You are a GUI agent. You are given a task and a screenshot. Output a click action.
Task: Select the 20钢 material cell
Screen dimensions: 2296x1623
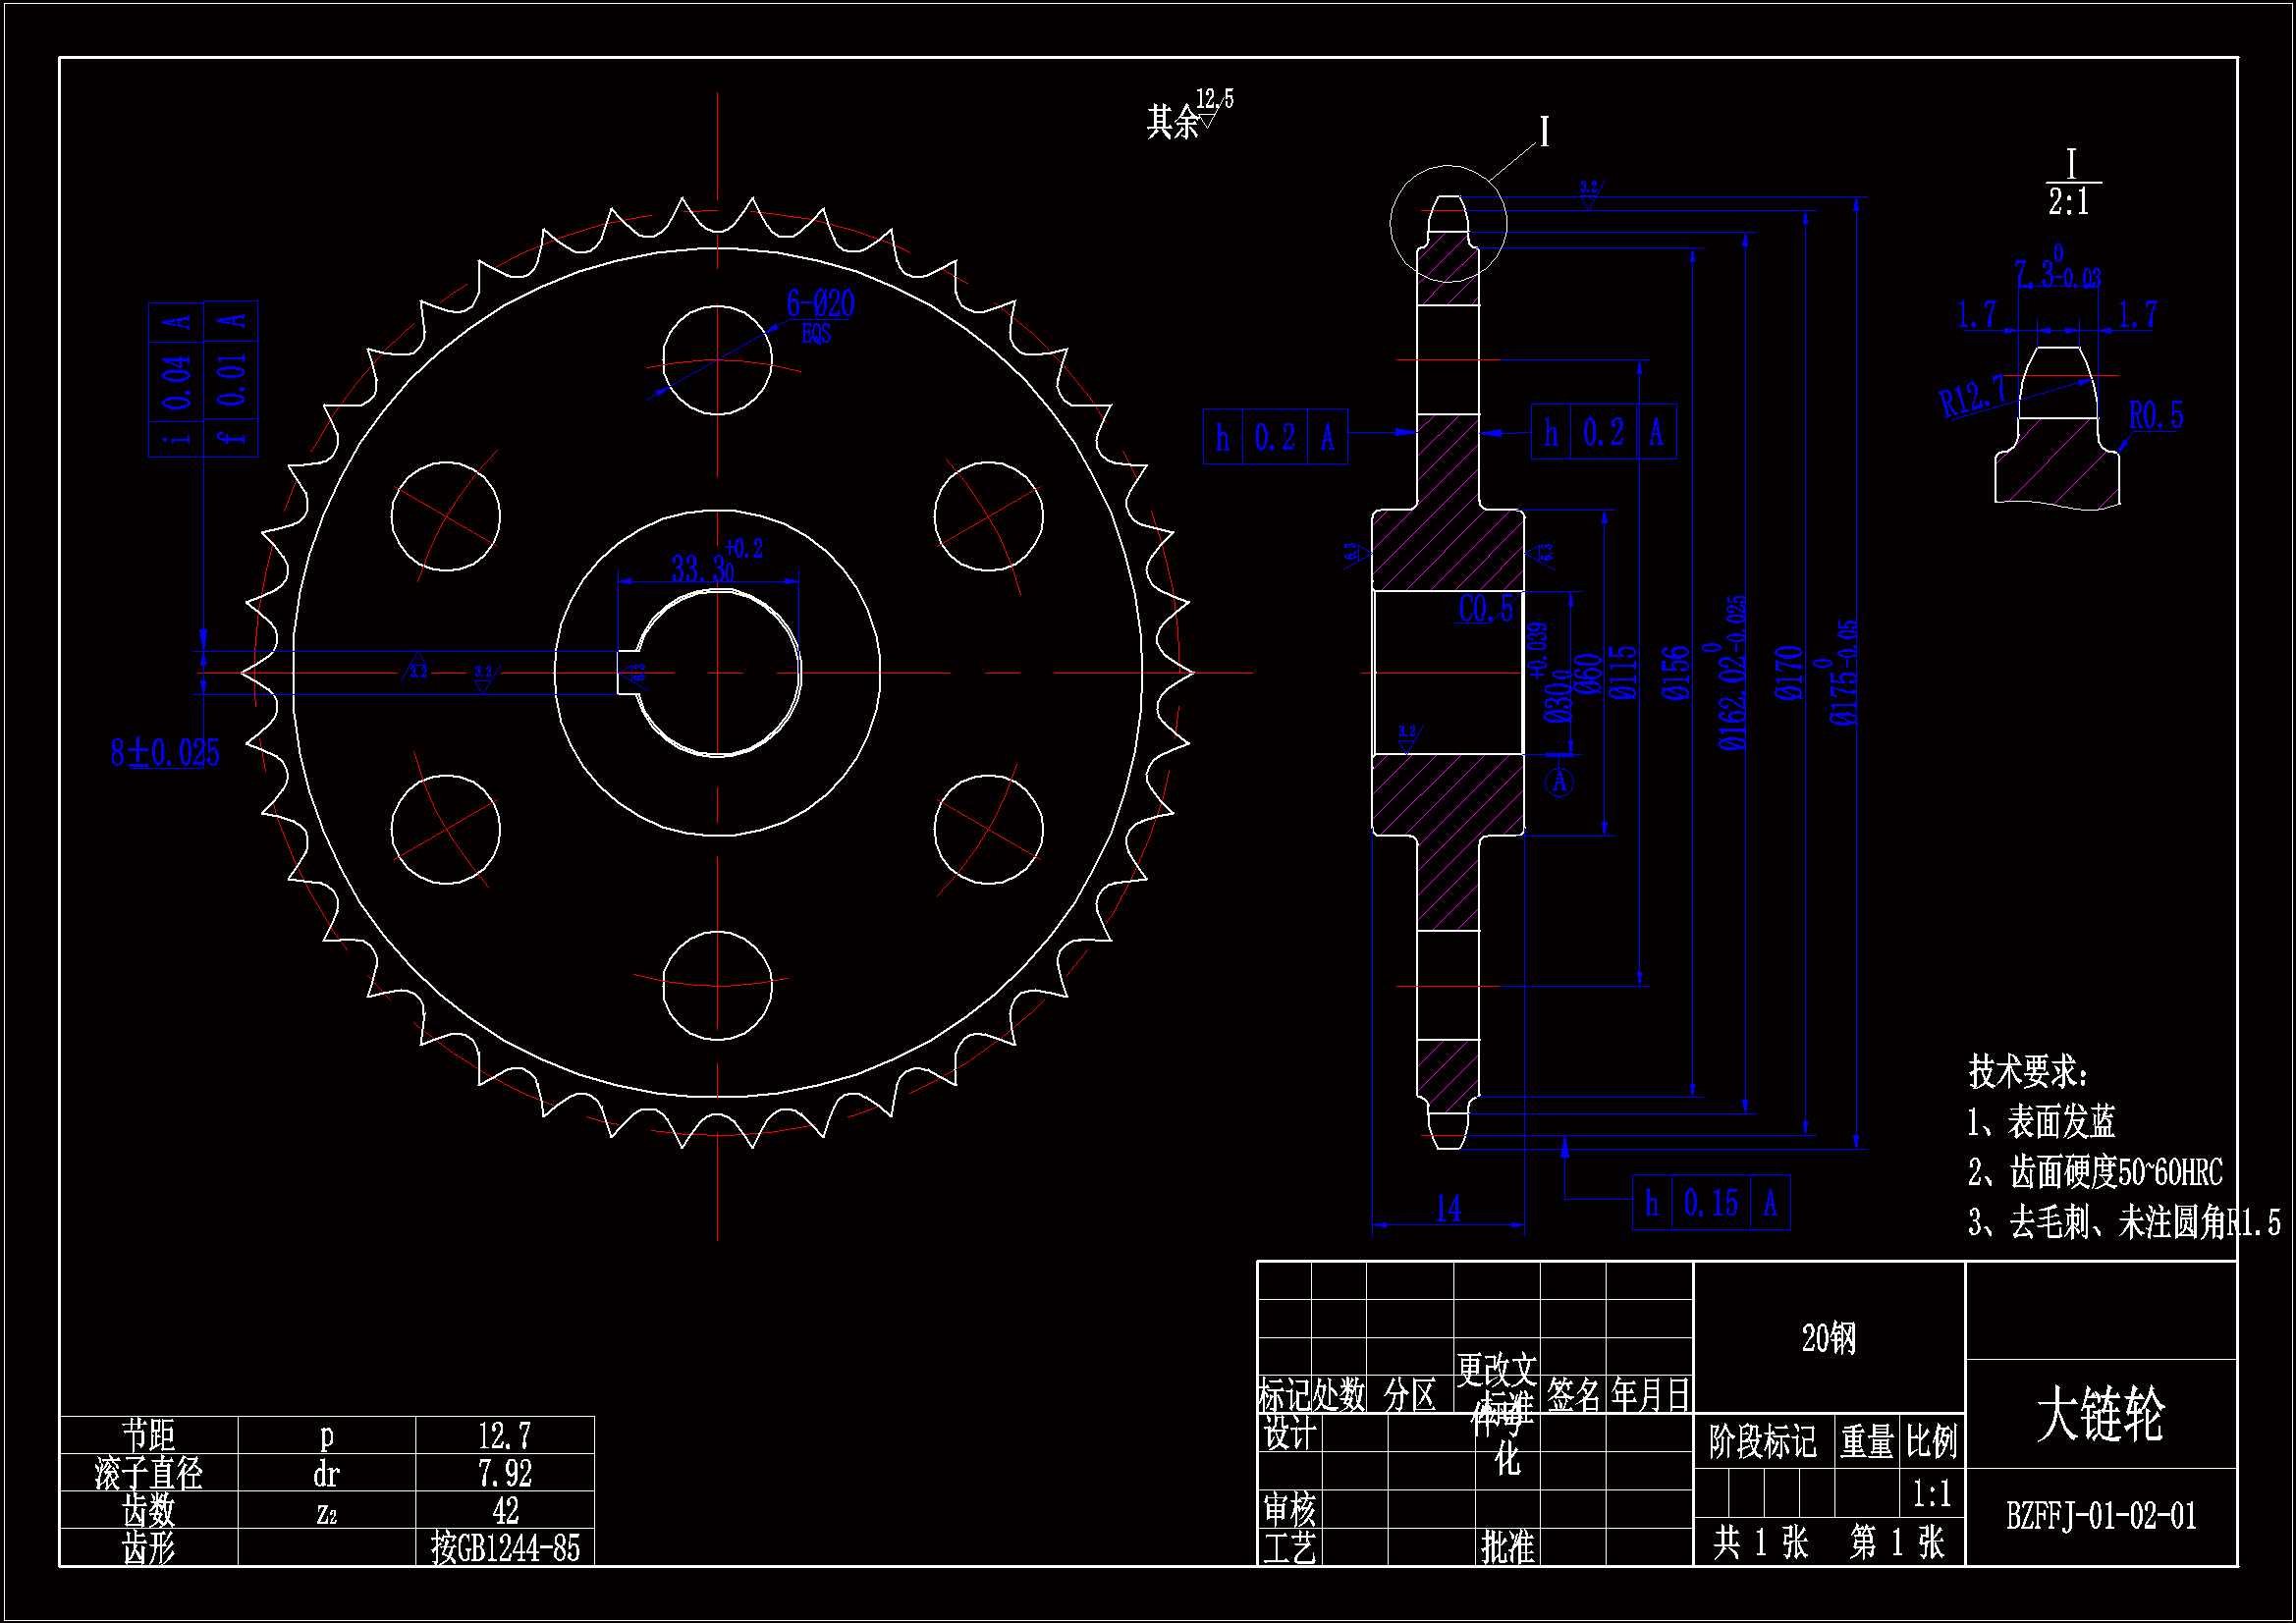(1828, 1338)
